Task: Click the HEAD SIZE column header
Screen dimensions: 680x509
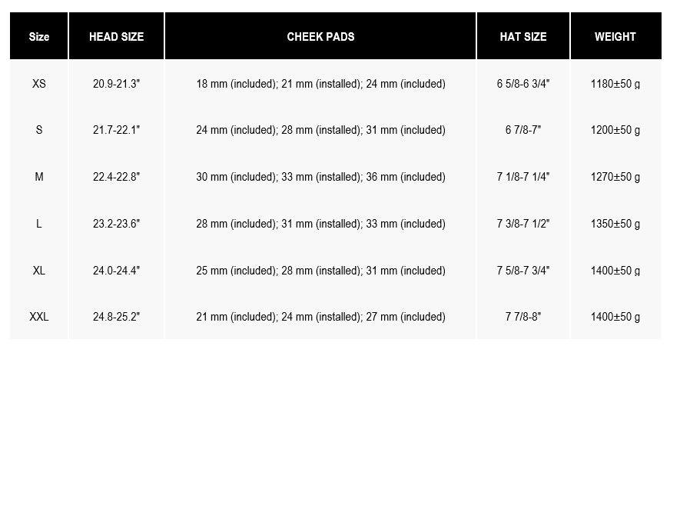Action: [116, 37]
